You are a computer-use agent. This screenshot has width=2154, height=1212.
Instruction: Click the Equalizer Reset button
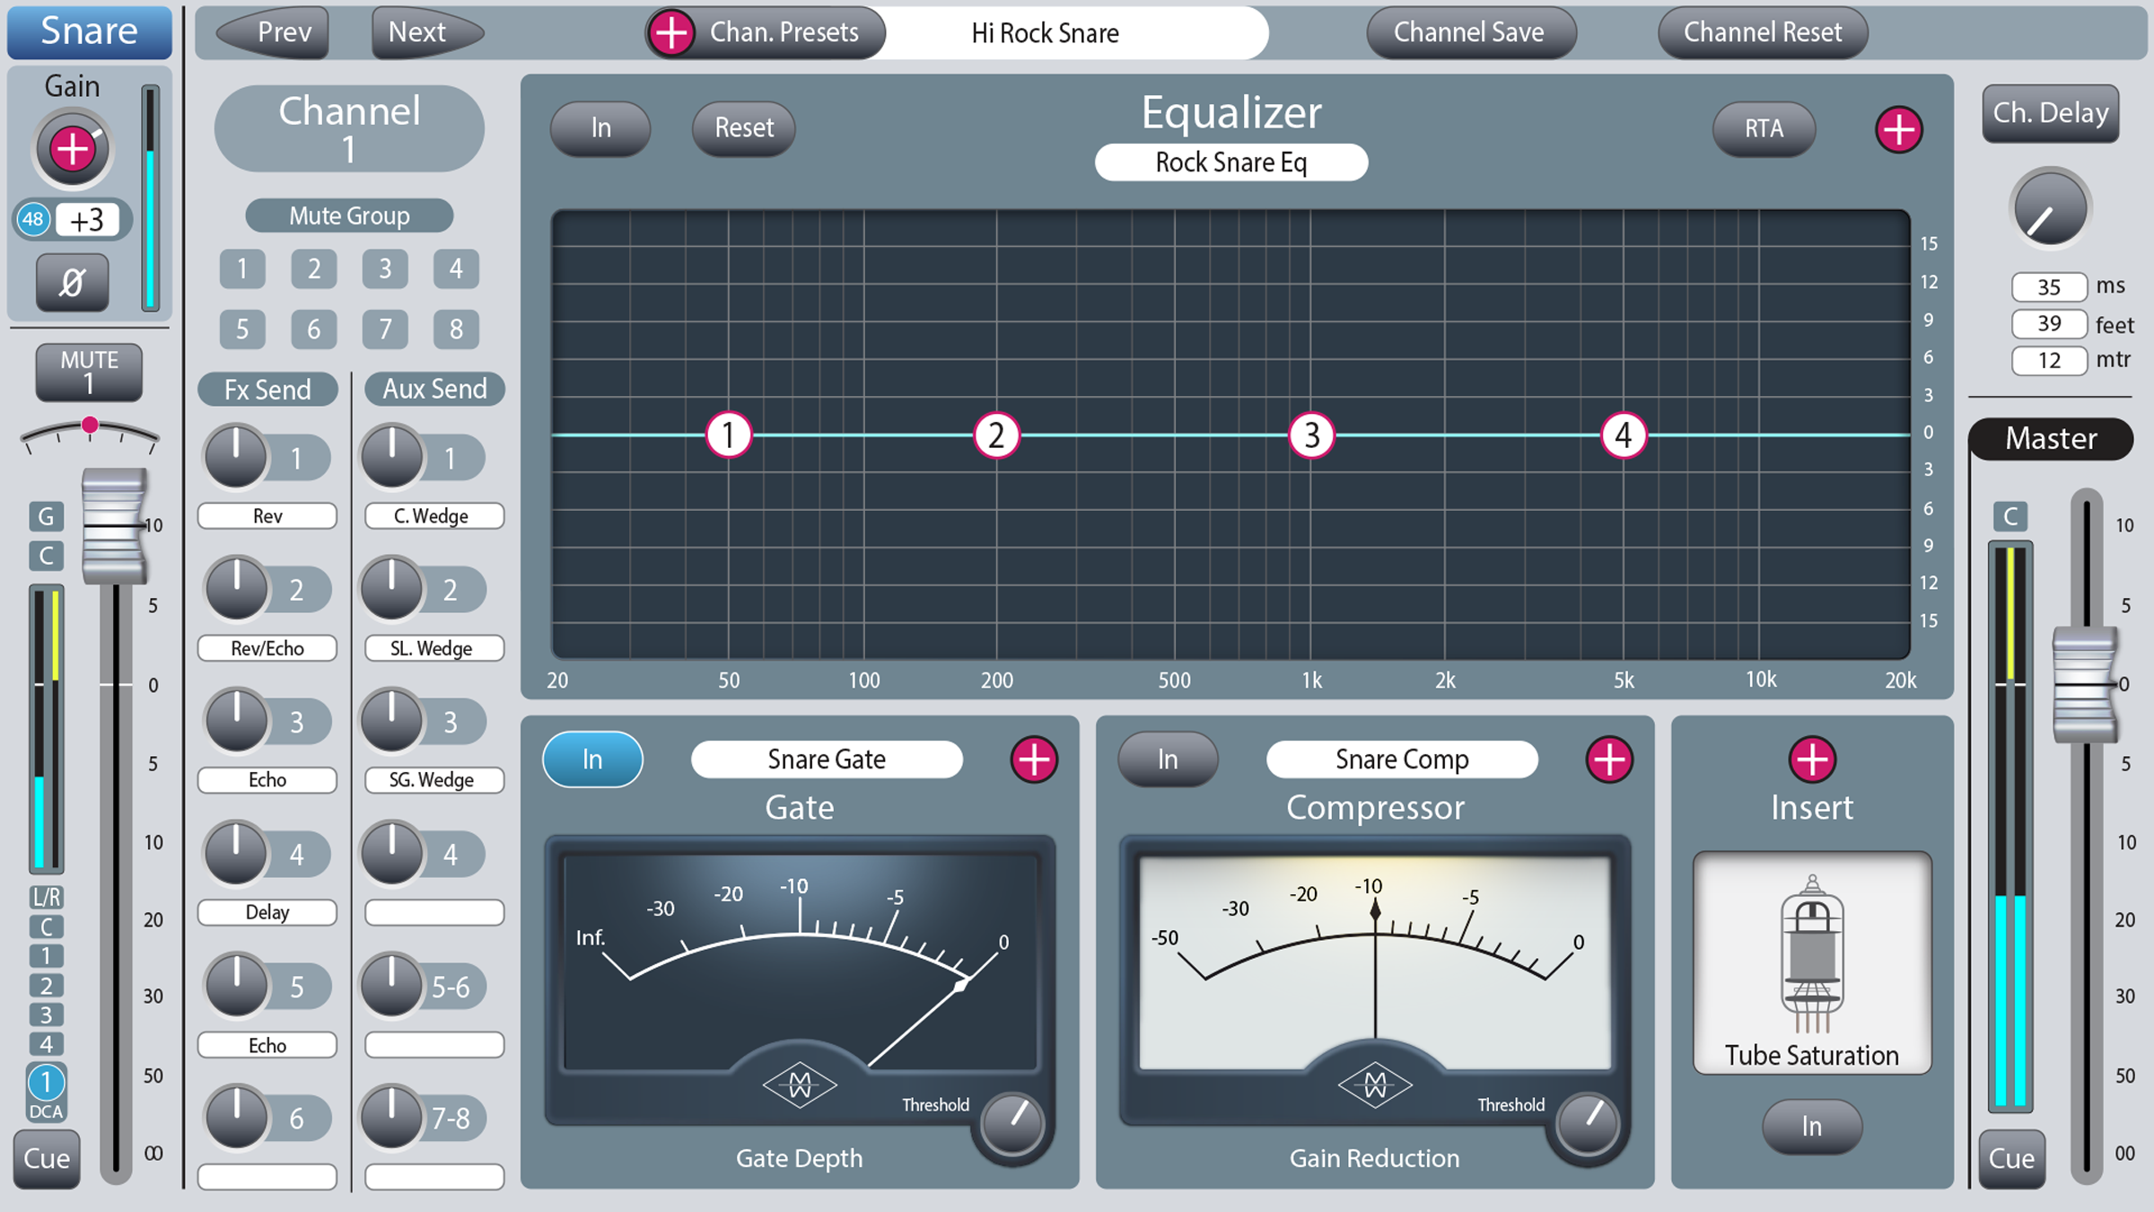[744, 128]
